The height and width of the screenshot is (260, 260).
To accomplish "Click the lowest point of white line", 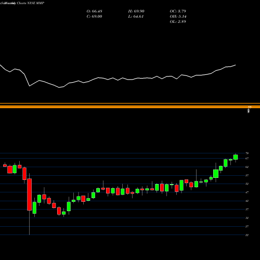I will pyautogui.click(x=59, y=87).
